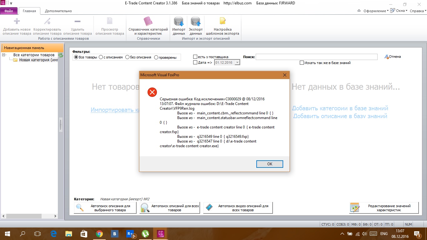Click the volume icon in the system tray

coord(365,234)
